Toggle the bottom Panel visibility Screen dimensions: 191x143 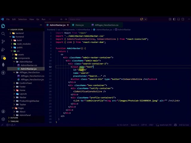click(x=178, y=19)
